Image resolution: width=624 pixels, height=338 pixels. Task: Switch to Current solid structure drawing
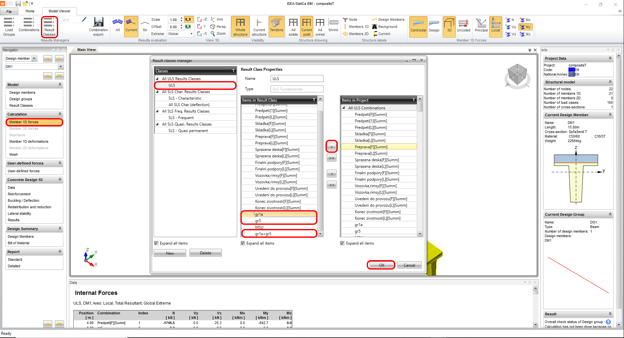pyautogui.click(x=306, y=27)
